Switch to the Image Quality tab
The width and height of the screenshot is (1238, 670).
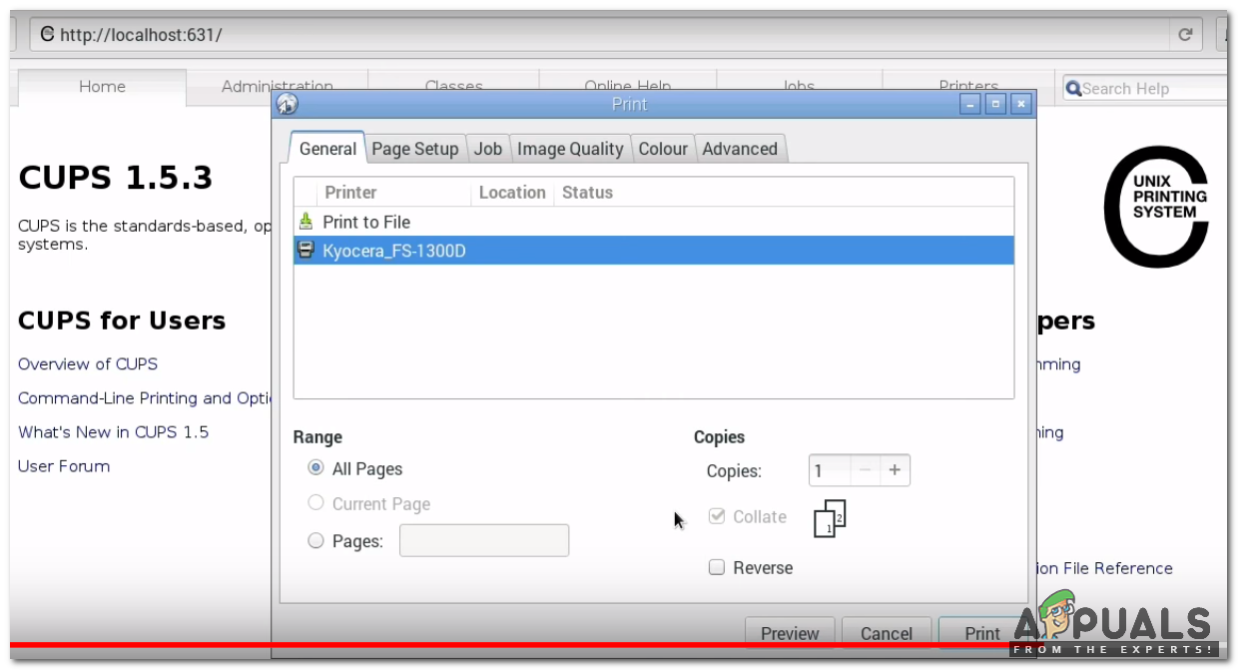coord(570,149)
